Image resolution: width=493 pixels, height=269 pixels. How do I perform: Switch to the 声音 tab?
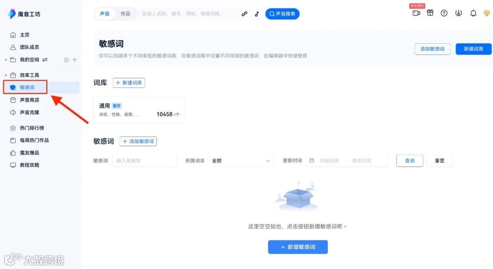coord(105,14)
